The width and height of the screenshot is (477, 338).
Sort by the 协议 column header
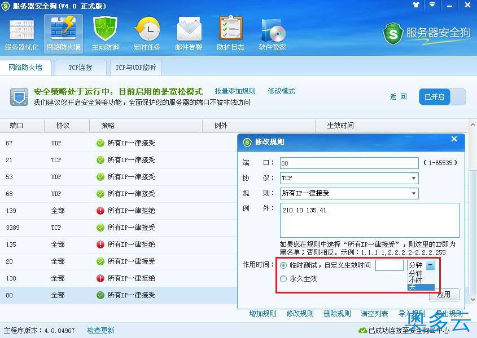point(67,126)
